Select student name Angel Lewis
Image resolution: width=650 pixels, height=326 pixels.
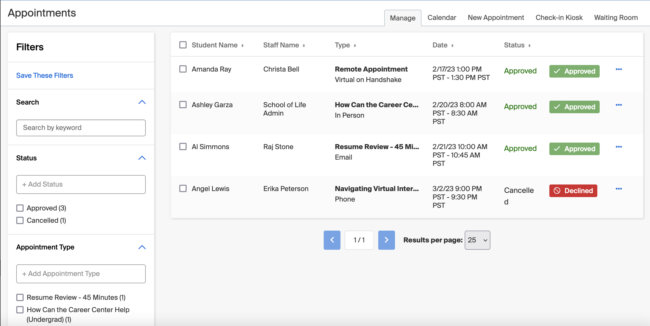(x=210, y=189)
